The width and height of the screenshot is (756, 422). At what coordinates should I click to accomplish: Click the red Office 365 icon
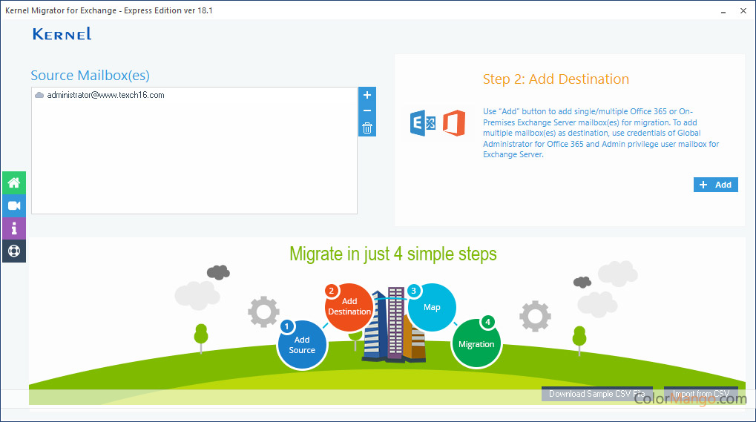click(453, 122)
